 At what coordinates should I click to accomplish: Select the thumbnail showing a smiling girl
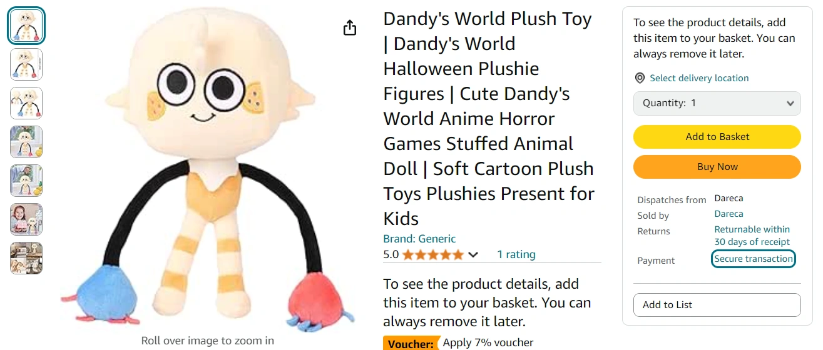coord(26,219)
